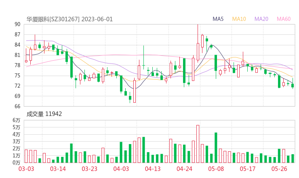Click the 03-03 date label

26,169
